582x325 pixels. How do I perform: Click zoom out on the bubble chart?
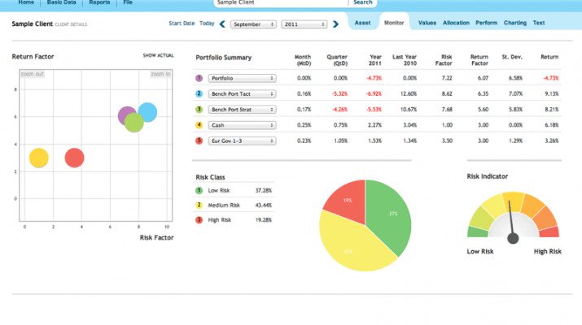(x=33, y=74)
